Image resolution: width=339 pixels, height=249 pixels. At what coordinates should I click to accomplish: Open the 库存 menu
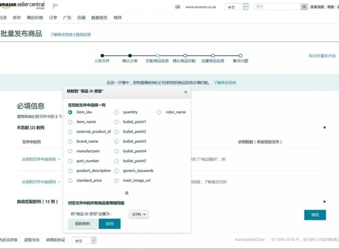(17, 18)
